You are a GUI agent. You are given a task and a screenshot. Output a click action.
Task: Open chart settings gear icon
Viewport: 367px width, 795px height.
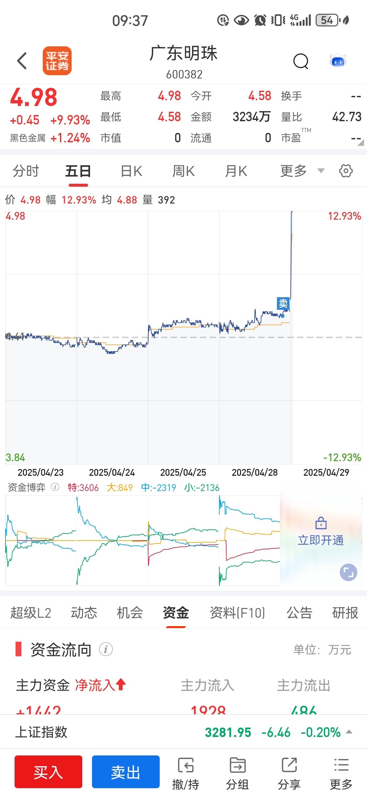click(346, 171)
